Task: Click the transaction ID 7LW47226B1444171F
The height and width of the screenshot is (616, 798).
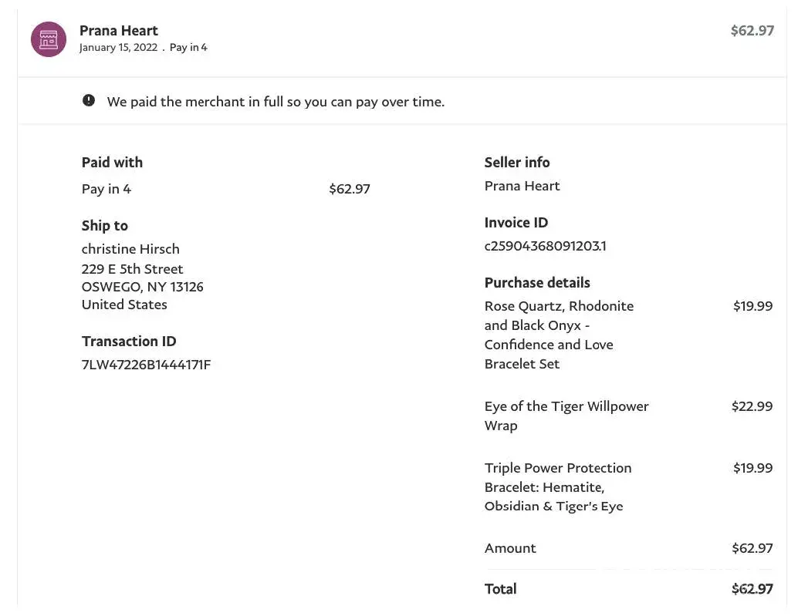Action: point(146,365)
